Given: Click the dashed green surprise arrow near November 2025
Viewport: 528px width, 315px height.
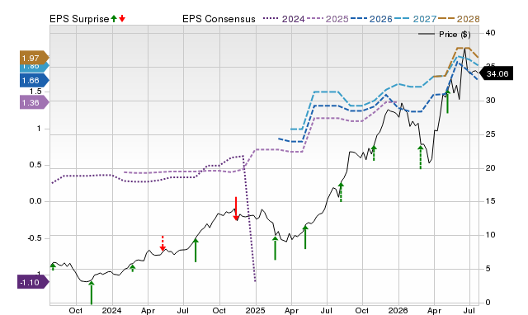Looking at the screenshot, I should [374, 153].
